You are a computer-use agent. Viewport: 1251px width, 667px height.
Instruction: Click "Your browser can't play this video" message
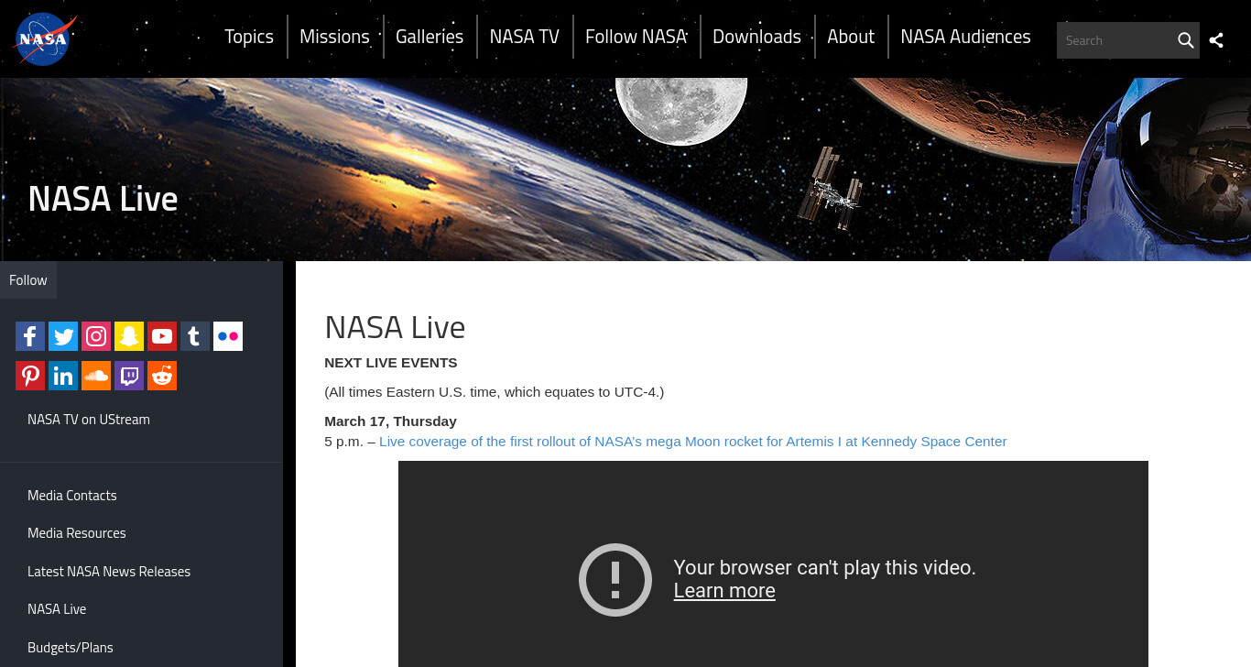coord(825,568)
